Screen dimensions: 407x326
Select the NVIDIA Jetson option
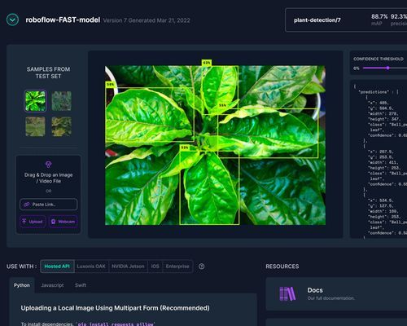coord(128,267)
